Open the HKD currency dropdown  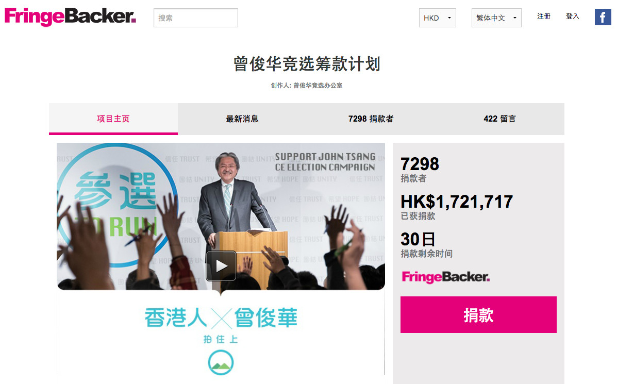[x=437, y=18]
